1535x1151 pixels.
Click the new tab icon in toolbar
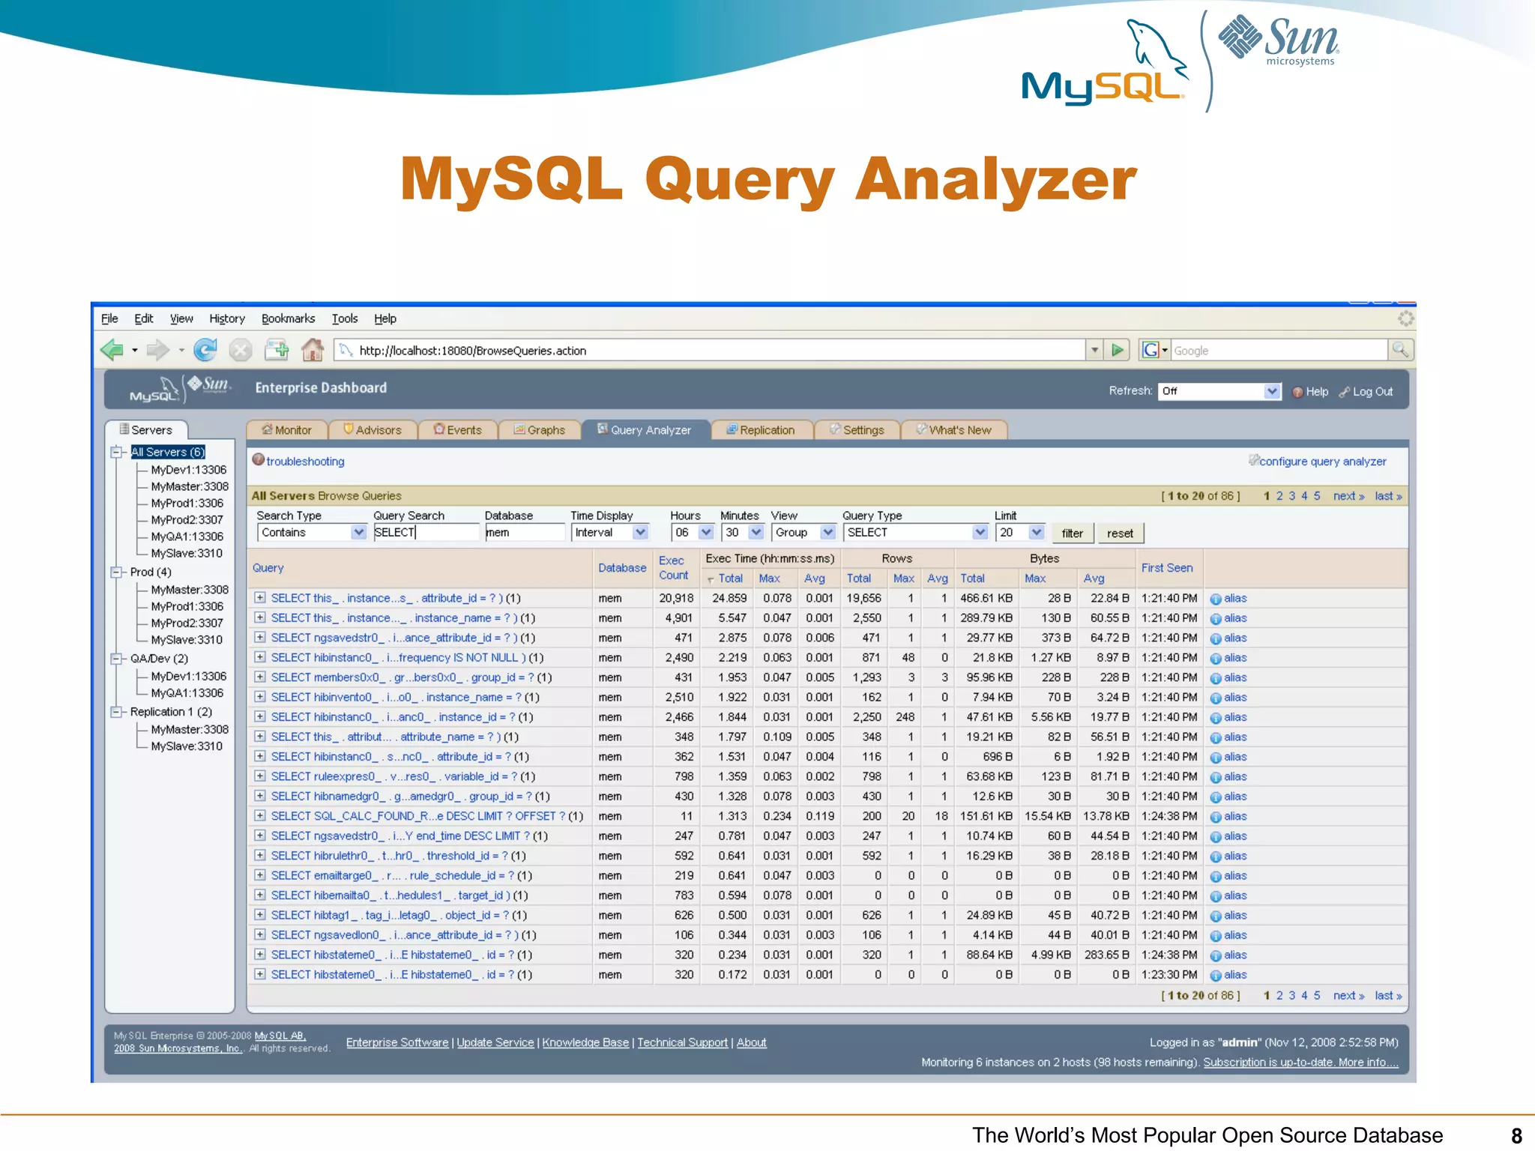(277, 350)
